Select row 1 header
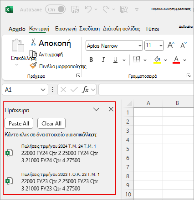The width and height of the screenshot is (194, 200). click(128, 112)
